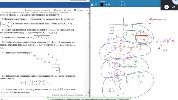Image resolution: width=178 pixels, height=100 pixels.
Task: Click Перевод (Translate) in document toolbar
Action: point(78,10)
